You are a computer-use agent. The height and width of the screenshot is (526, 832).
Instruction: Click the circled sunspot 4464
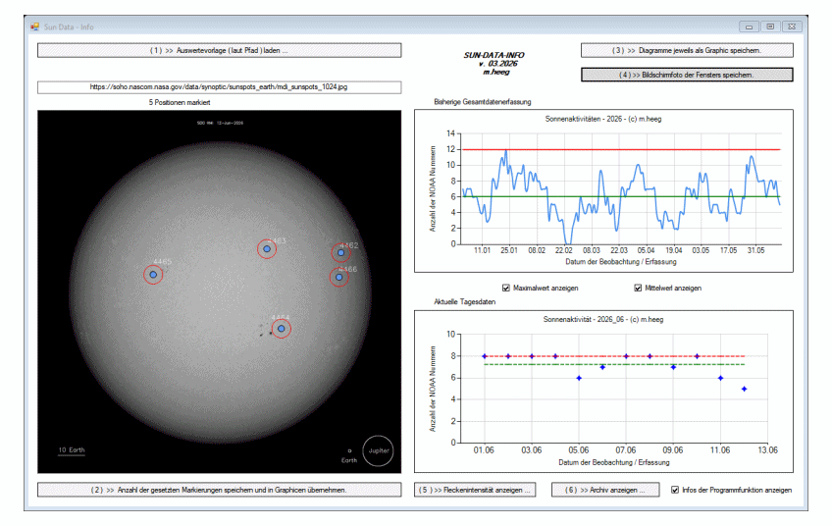282,329
